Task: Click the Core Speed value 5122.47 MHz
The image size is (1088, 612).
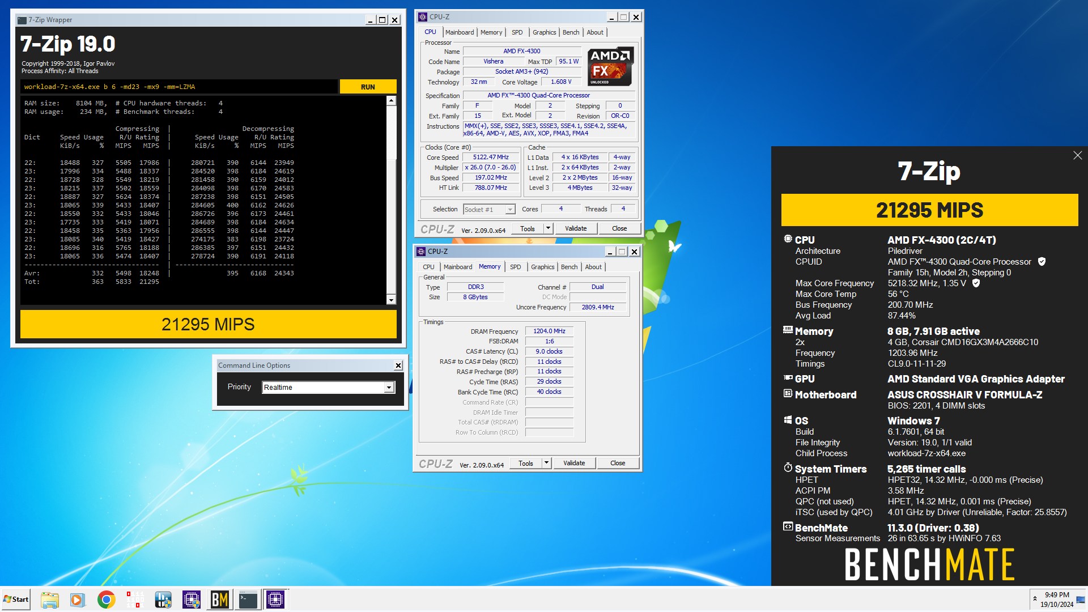Action: point(491,158)
